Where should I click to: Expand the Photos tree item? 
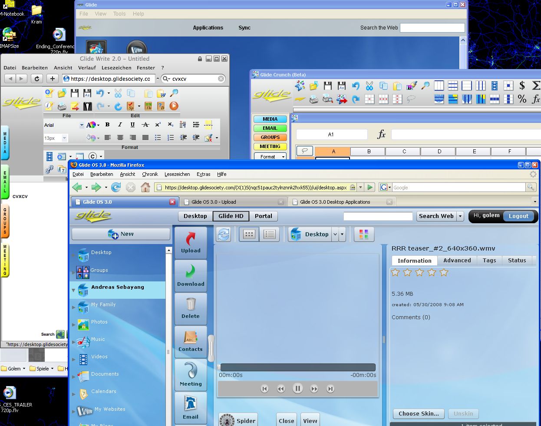[73, 324]
